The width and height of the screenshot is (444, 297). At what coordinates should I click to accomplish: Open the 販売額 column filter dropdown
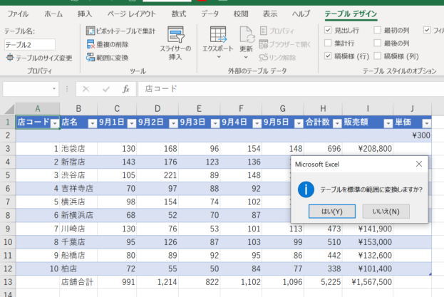(x=388, y=123)
